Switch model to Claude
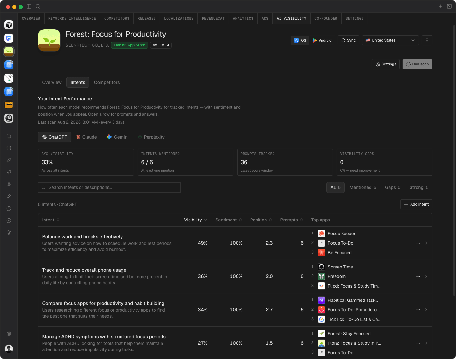Viewport: 456px width, 359px height. click(86, 137)
